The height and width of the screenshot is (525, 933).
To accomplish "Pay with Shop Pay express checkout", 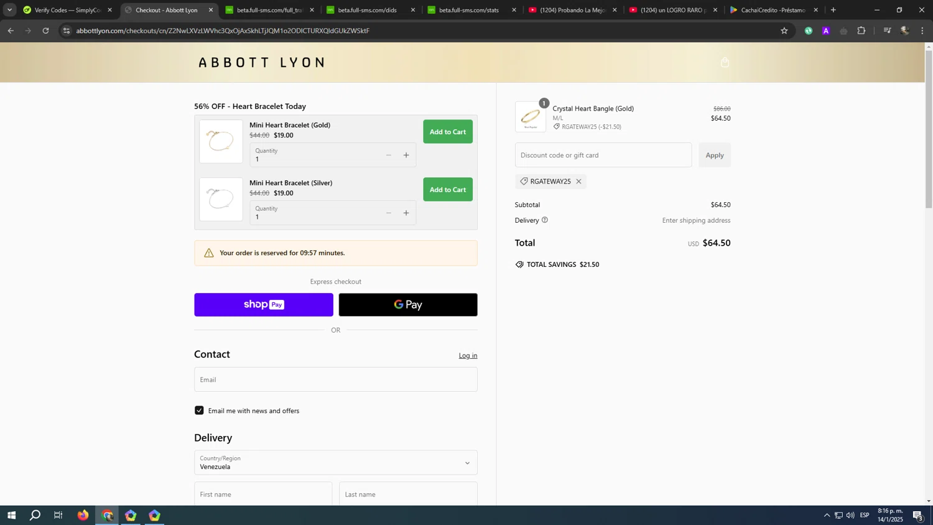I will click(x=264, y=305).
